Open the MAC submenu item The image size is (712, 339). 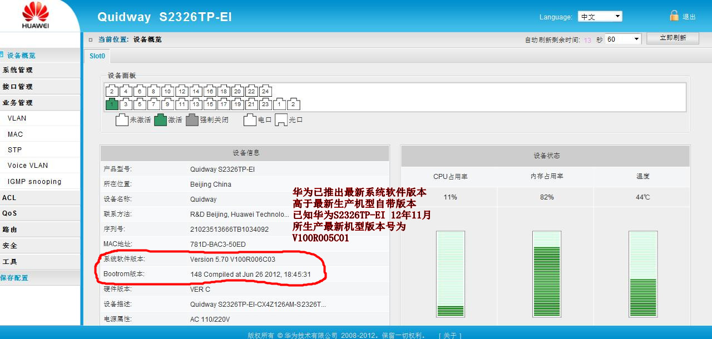[40, 134]
